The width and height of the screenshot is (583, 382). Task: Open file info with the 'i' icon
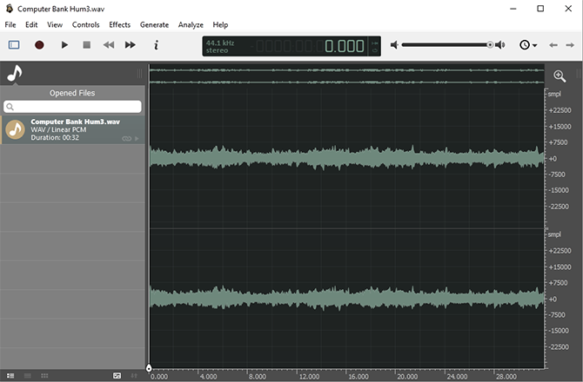tap(156, 45)
